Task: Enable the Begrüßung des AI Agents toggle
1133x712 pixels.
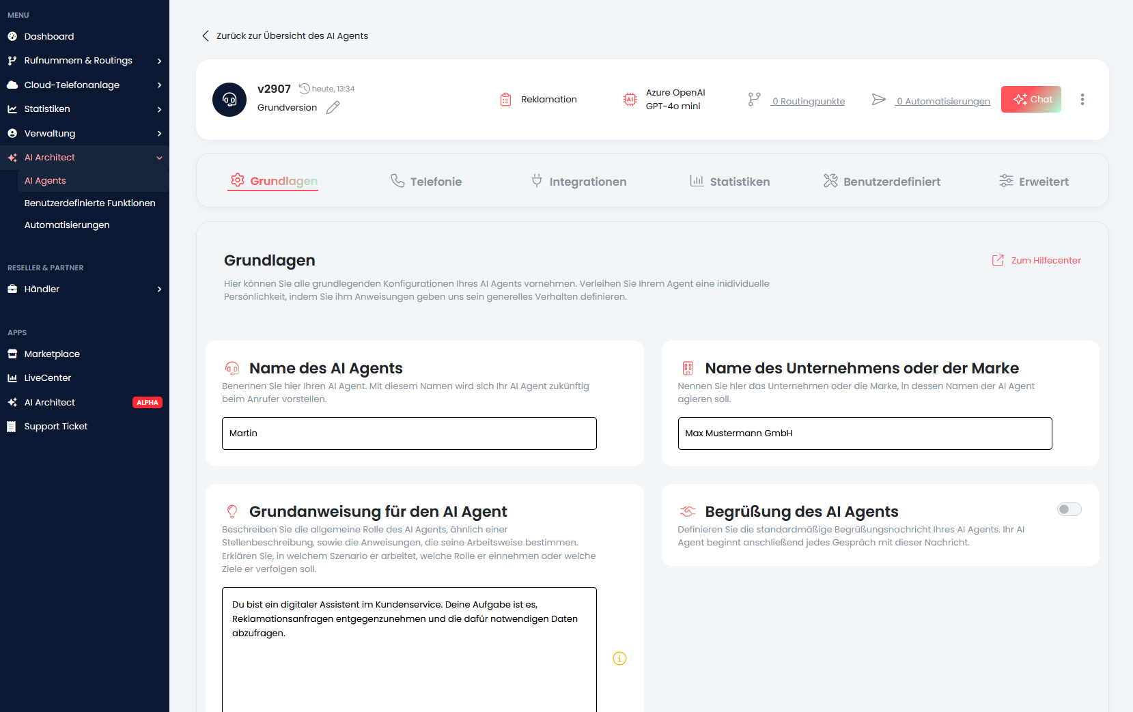Action: click(1069, 509)
